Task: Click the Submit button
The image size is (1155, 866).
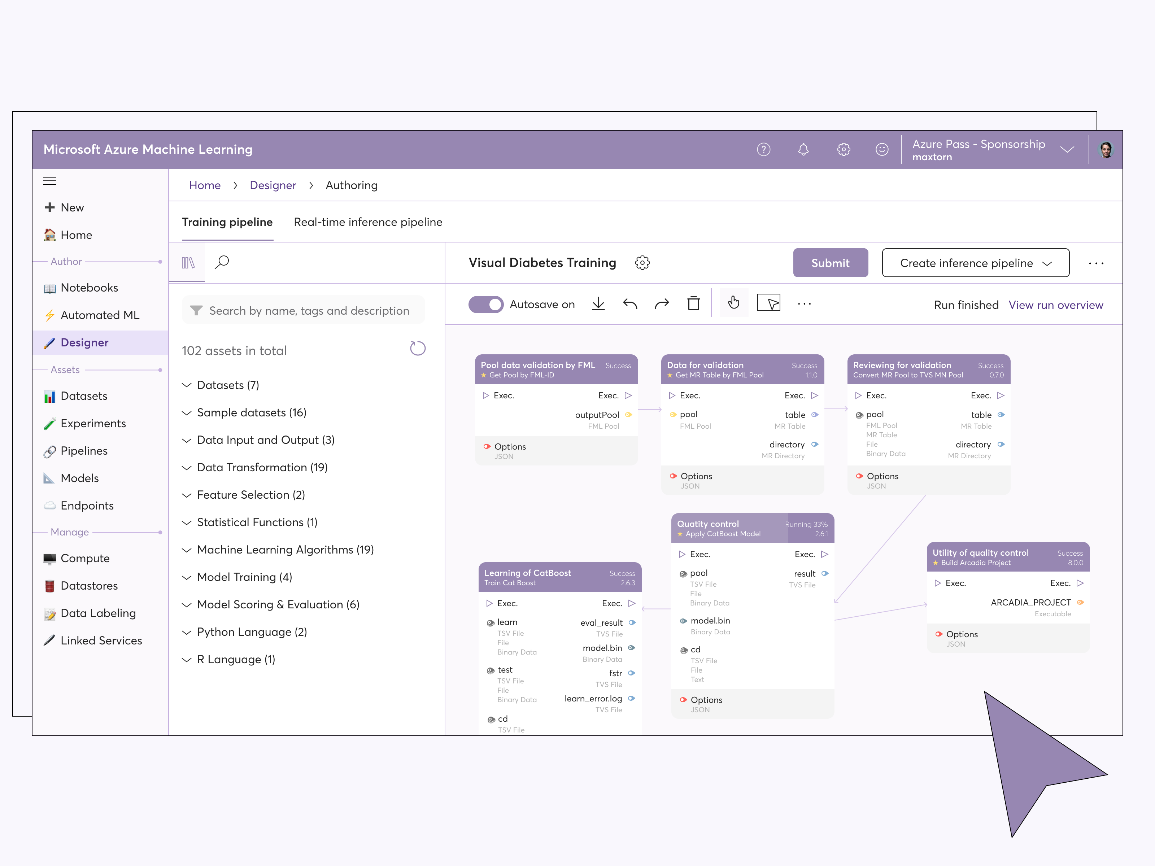Action: pyautogui.click(x=830, y=263)
